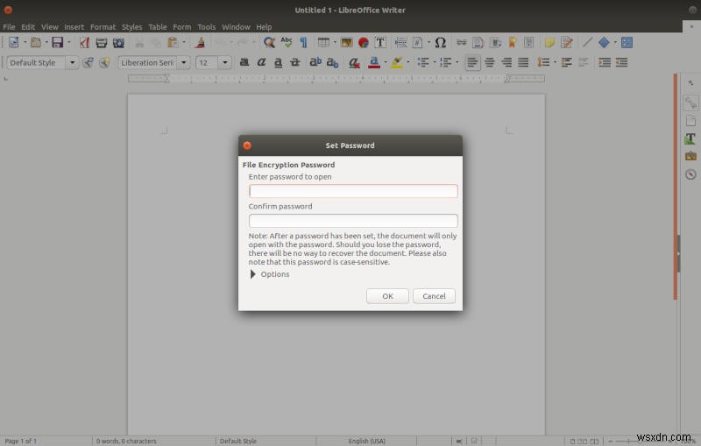Click the Insert Bookmark ribbon icon
Image resolution: width=701 pixels, height=446 pixels.
(512, 42)
